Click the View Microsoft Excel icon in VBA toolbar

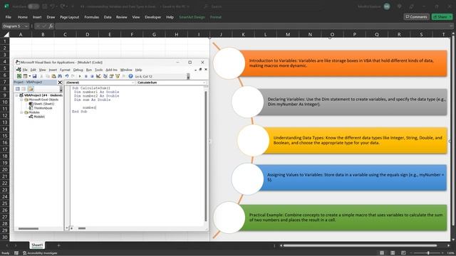(19, 76)
